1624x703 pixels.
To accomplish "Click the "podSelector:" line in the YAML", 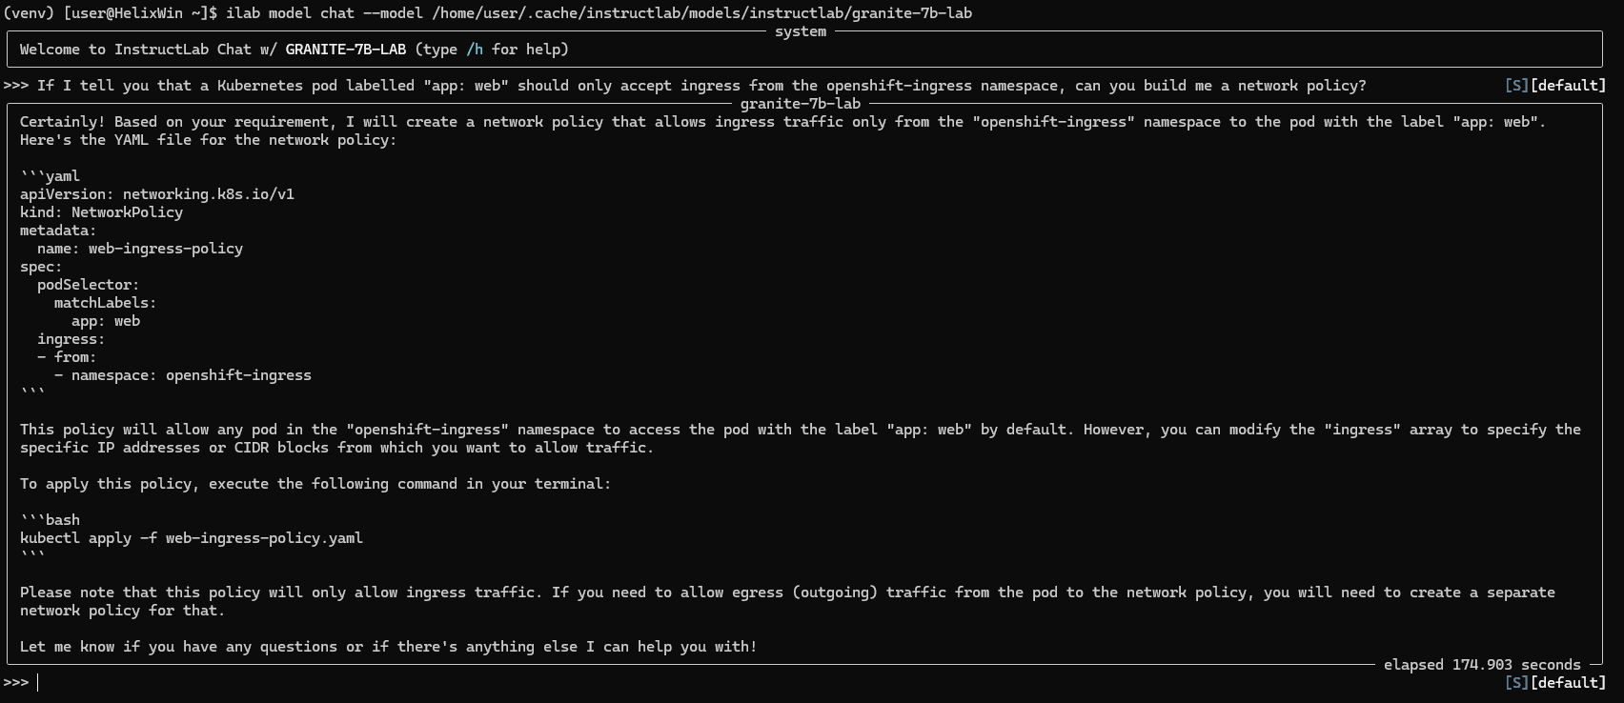I will [89, 285].
